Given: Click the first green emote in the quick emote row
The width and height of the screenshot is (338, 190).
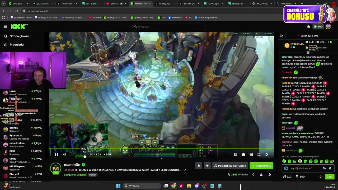Looking at the screenshot, I should tap(284, 161).
